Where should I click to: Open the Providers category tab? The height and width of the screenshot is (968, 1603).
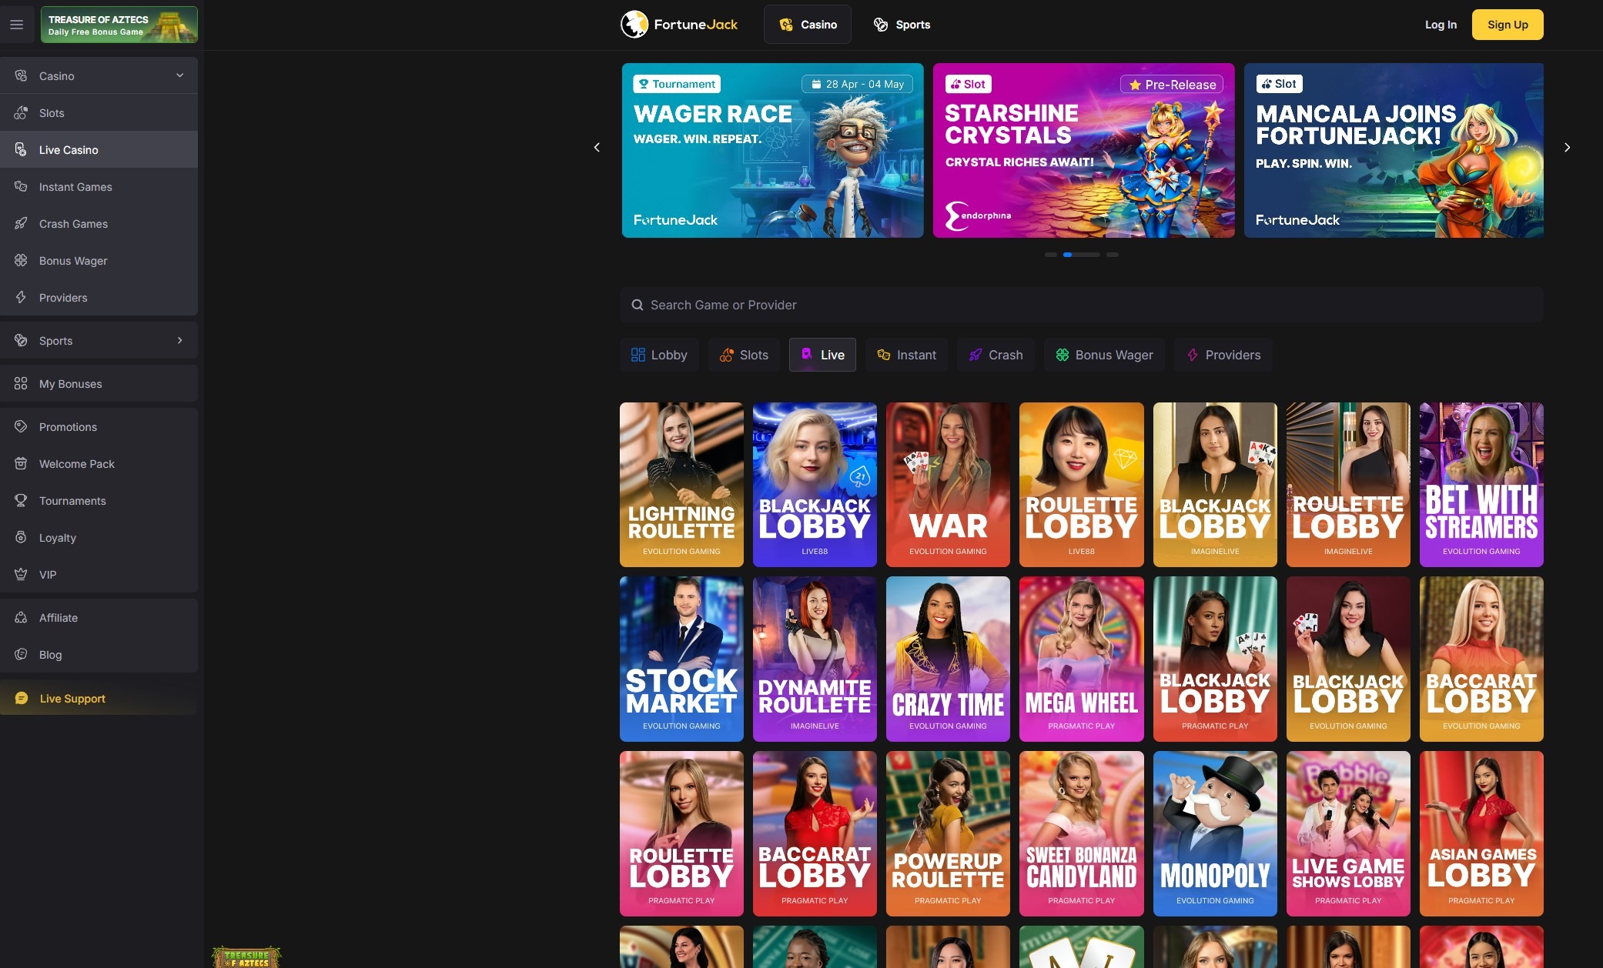(1223, 355)
